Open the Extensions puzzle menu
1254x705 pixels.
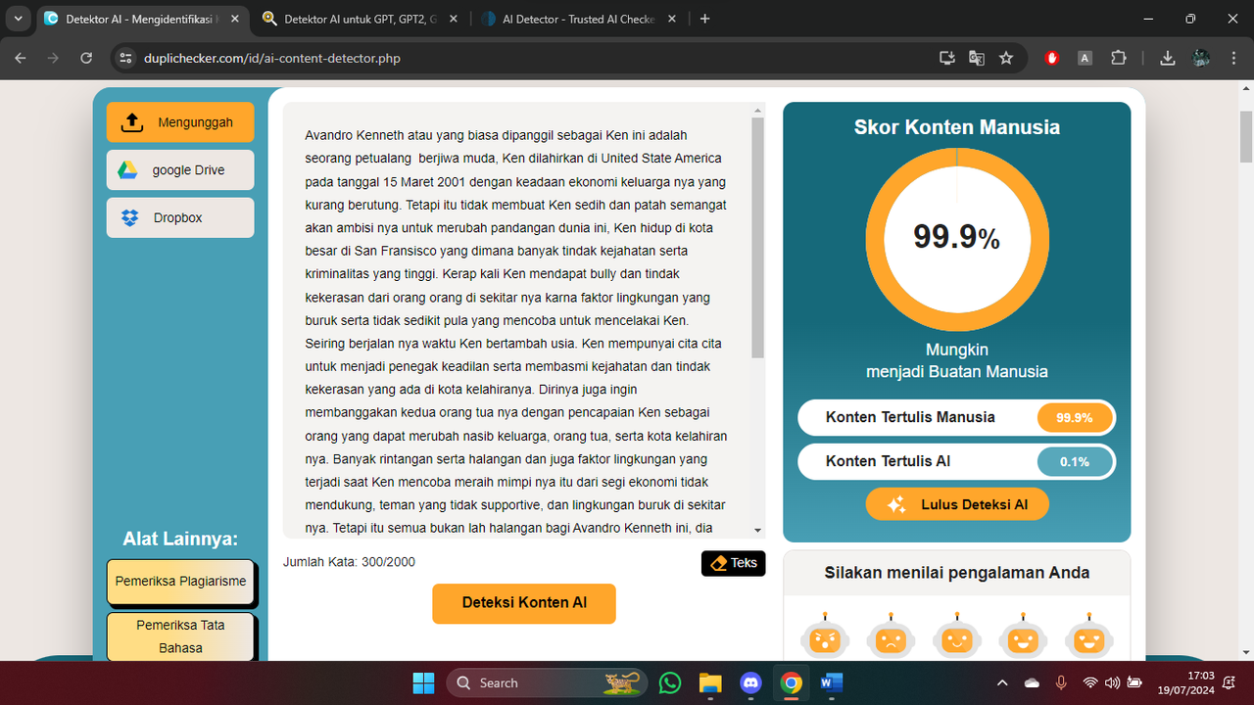click(1119, 58)
